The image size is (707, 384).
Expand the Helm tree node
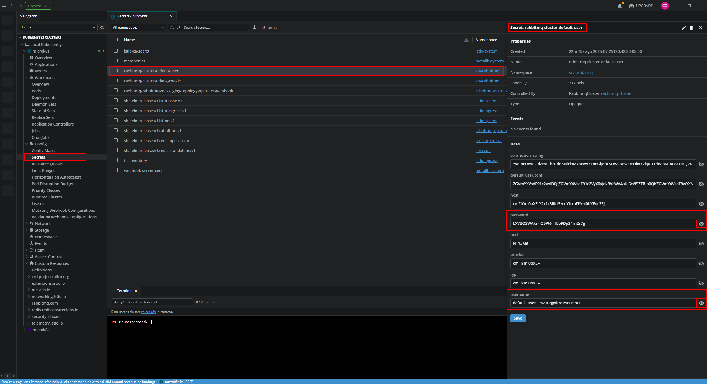tap(27, 250)
